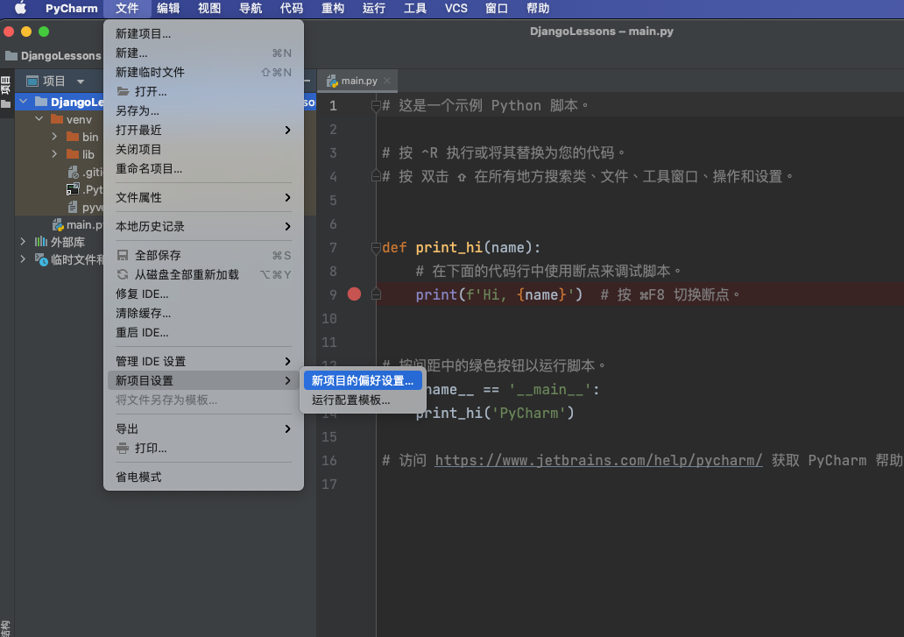Select 新项目的偏好设置 from the submenu

tap(362, 381)
